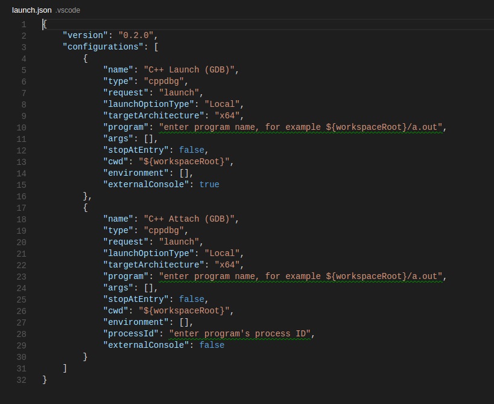Click the "C++ Attach (GDB)" name value
This screenshot has width=494, height=404.
189,219
